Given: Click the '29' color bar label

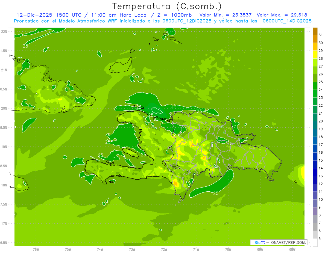Looking at the screenshot, I should click(321, 50).
